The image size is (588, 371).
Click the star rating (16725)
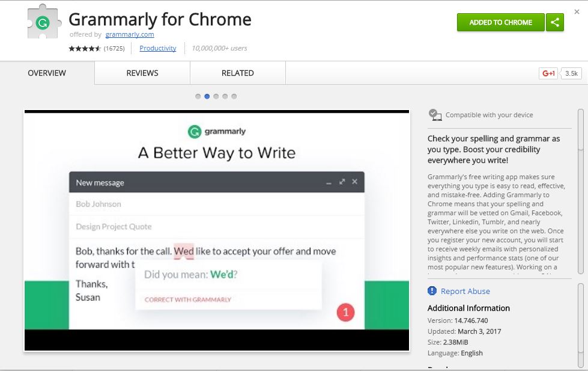point(96,49)
